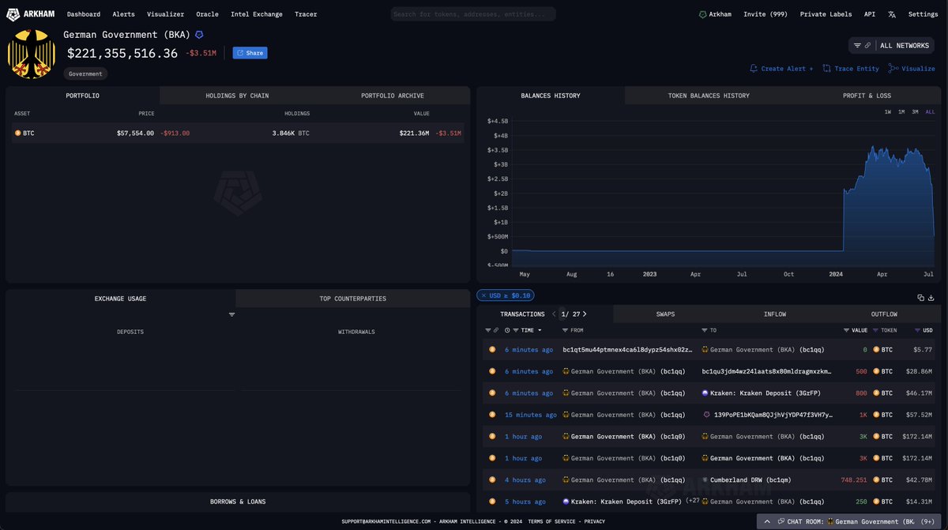
Task: Open the FROM column filter
Action: click(565, 330)
